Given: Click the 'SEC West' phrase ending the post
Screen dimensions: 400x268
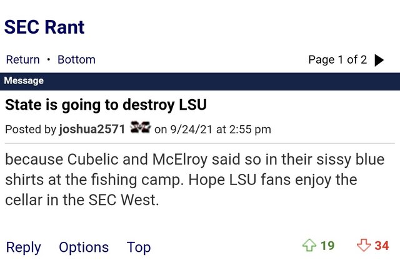Looking at the screenshot, I should [122, 200].
